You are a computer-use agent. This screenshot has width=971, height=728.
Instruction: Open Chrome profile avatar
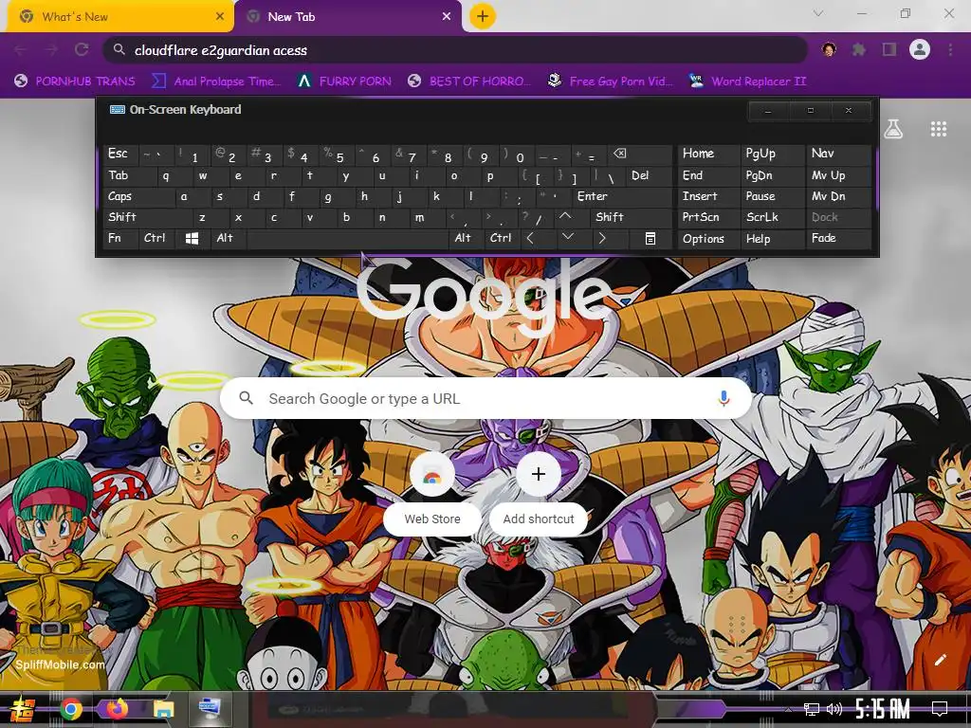tap(920, 49)
